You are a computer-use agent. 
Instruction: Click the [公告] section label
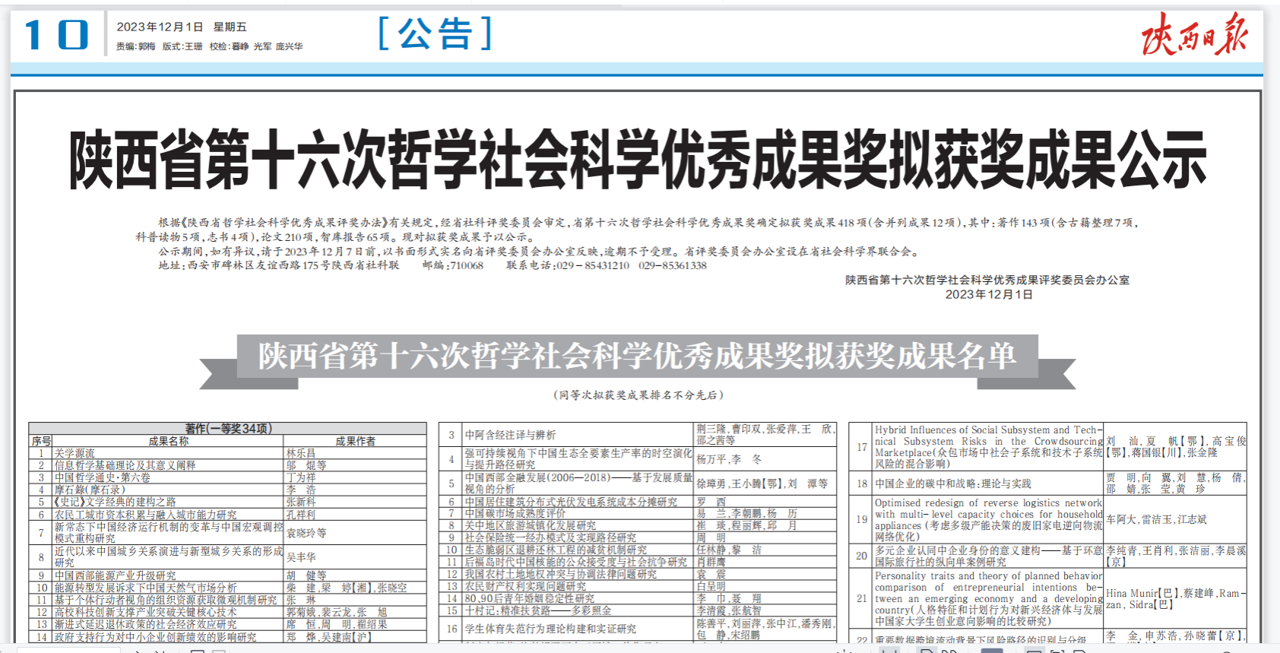point(435,34)
